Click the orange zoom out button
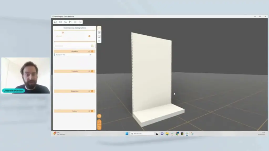Viewport: 269px width, 151px height. click(x=99, y=127)
